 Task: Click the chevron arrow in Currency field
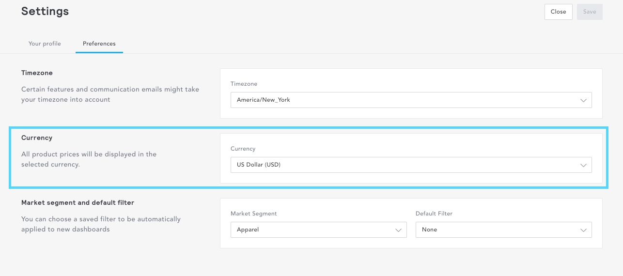(x=583, y=165)
